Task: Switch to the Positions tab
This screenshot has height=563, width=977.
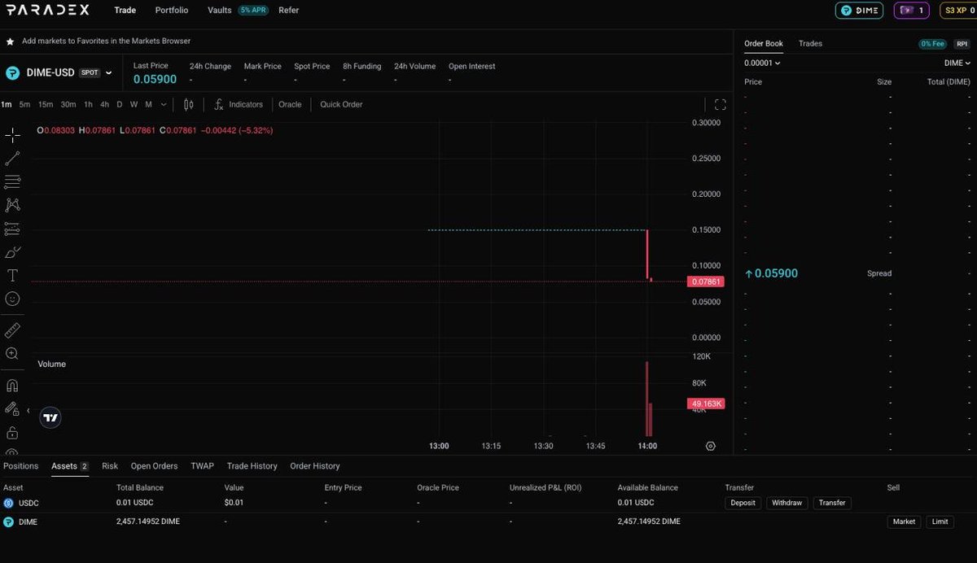Action: 21,466
